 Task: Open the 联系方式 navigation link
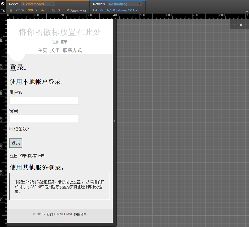[x=72, y=50]
